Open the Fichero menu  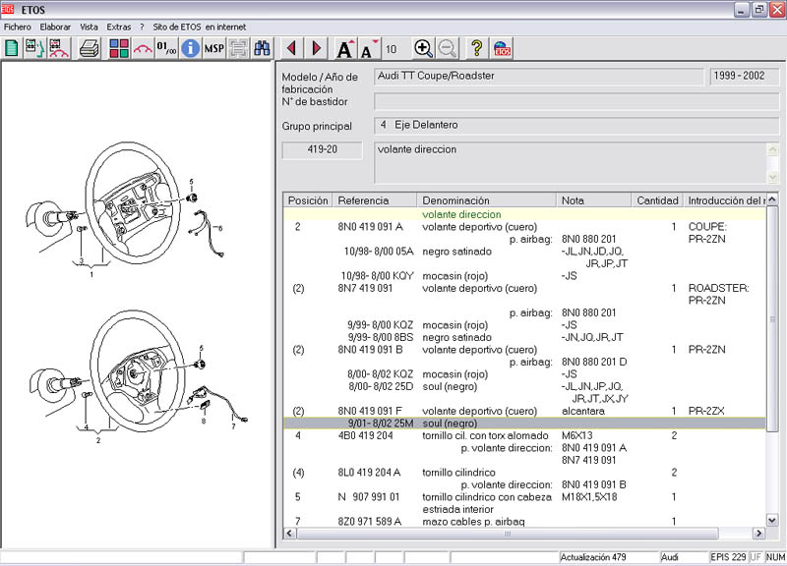pos(18,28)
